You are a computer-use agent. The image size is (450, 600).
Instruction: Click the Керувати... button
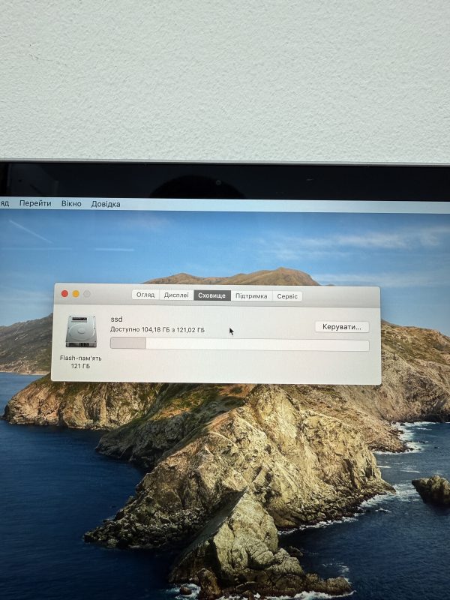(x=342, y=327)
